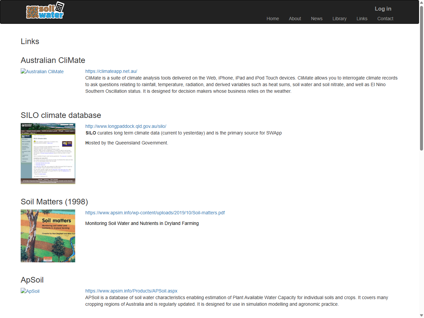The height and width of the screenshot is (318, 424).
Task: Navigate to the Home page
Action: [273, 19]
